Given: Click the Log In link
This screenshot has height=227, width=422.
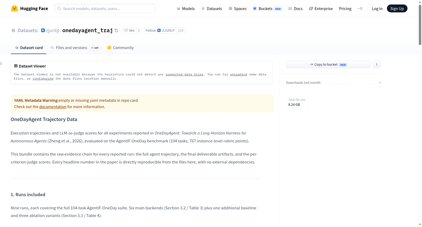Looking at the screenshot, I should 377,8.
